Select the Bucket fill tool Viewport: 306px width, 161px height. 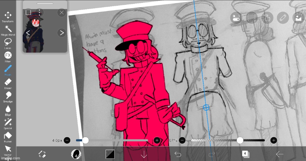[x=8, y=137]
